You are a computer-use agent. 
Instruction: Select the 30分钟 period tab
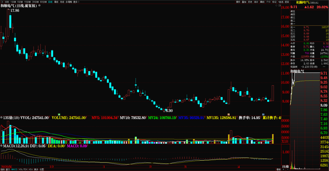click(35, 2)
